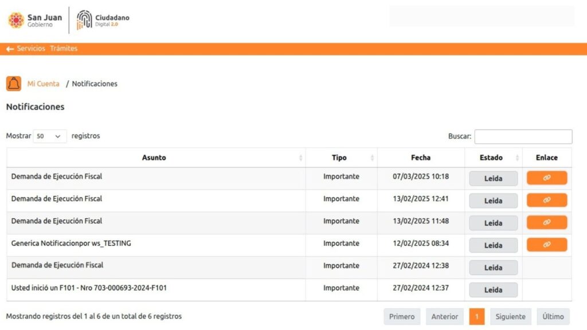Image resolution: width=587 pixels, height=330 pixels.
Task: Open the Mostrar 50 registros dropdown
Action: 49,136
